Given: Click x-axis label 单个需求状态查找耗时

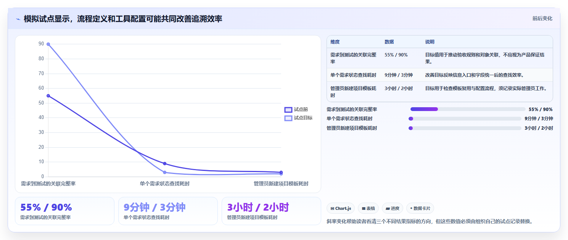Looking at the screenshot, I should coord(164,184).
